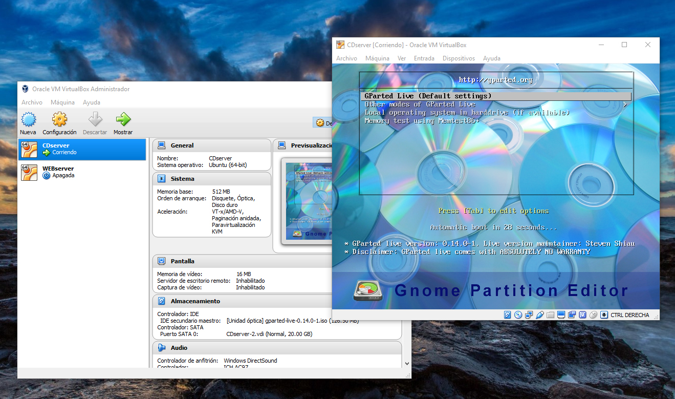Open the Entrada menu

coord(424,58)
